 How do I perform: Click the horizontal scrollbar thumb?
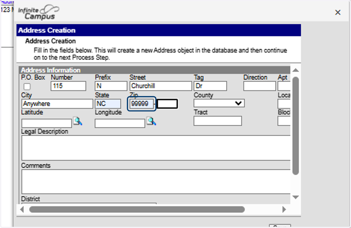(x=137, y=209)
